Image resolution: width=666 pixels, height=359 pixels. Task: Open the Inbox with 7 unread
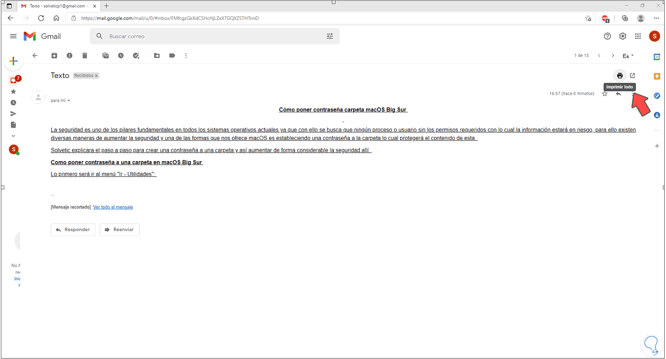click(x=14, y=81)
